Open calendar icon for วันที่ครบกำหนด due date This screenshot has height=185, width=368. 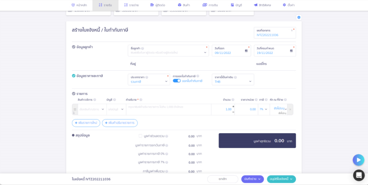tap(291, 51)
